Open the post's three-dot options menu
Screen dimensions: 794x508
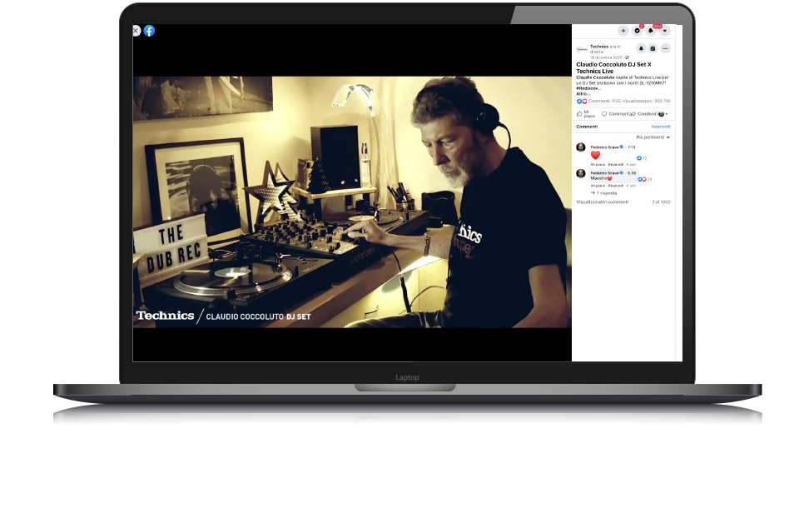pyautogui.click(x=665, y=48)
